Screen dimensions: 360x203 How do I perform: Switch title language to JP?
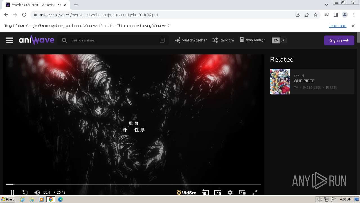tap(283, 40)
